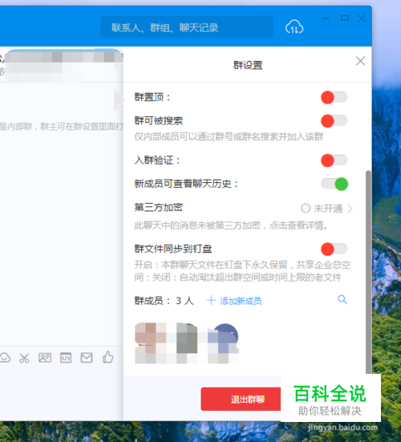The width and height of the screenshot is (401, 442).
Task: Insert code snippet via code icon
Action: 66,358
